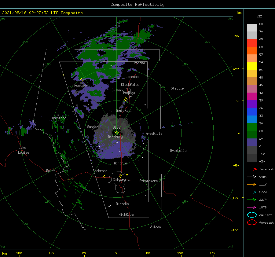Click the Lake Louise label on map
Viewport: 275px width, 257px height.
[x=24, y=150]
